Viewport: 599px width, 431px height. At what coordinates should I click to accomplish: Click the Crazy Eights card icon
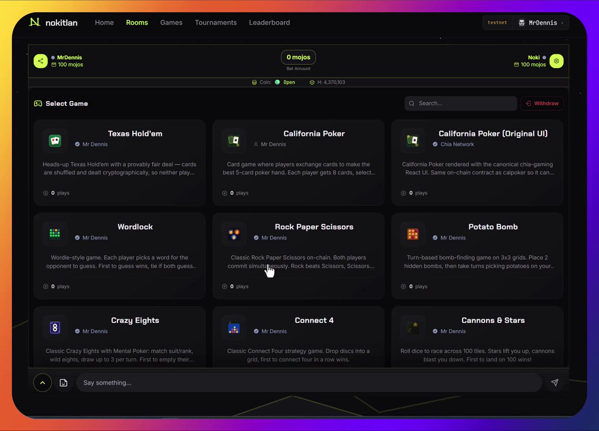point(55,327)
